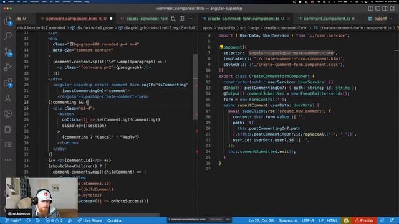Open the supaship breadcrumb folder
The height and width of the screenshot is (224, 399).
[226, 27]
